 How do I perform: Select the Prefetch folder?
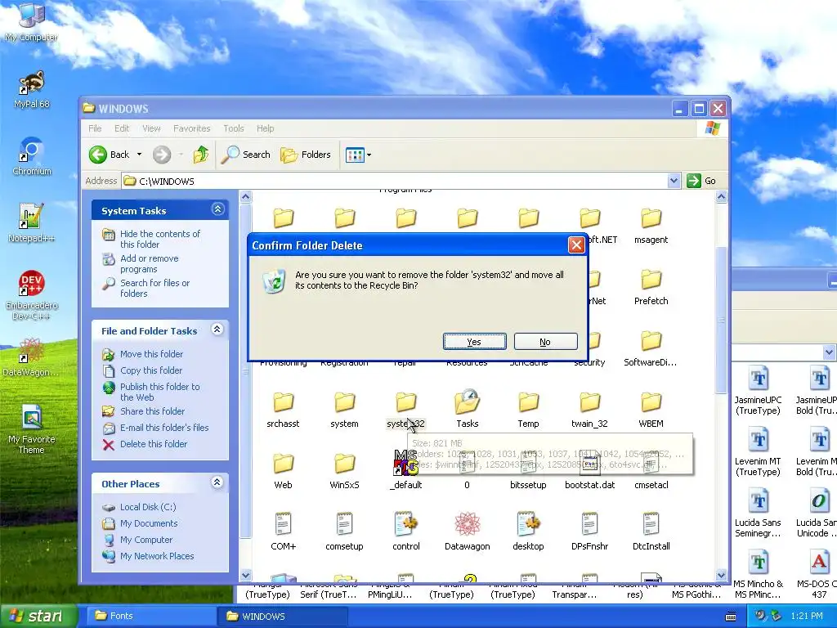pyautogui.click(x=651, y=287)
